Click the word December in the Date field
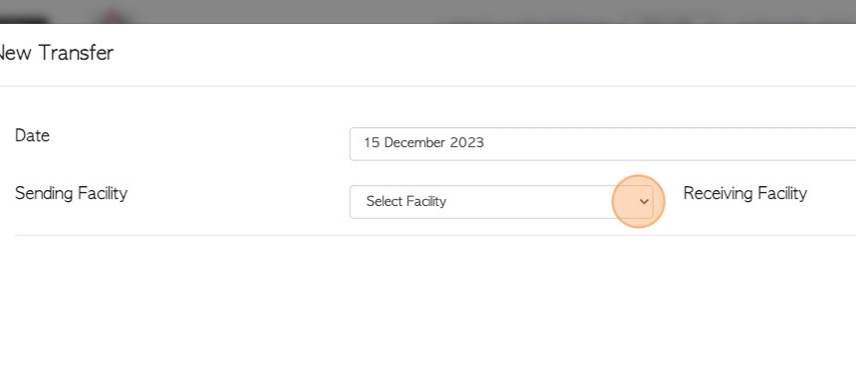This screenshot has width=856, height=389. pos(415,143)
